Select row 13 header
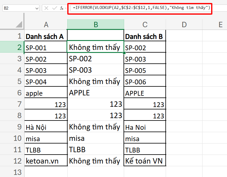 pyautogui.click(x=12, y=172)
